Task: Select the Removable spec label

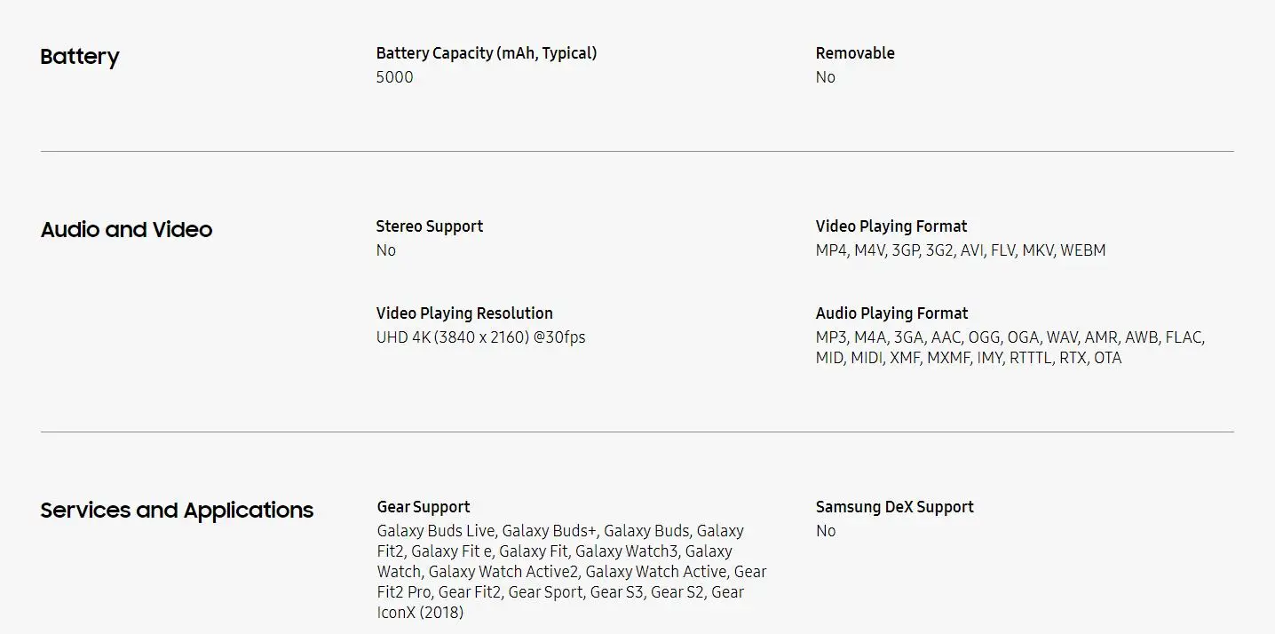Action: [x=855, y=53]
